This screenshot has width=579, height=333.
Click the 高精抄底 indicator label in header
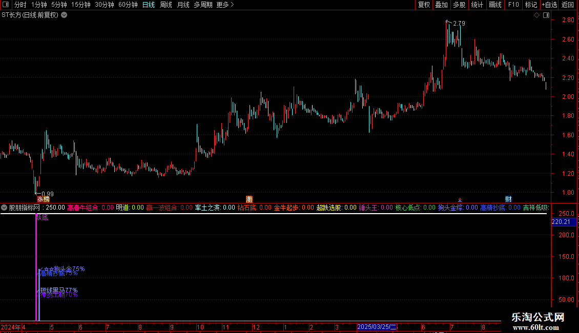492,208
